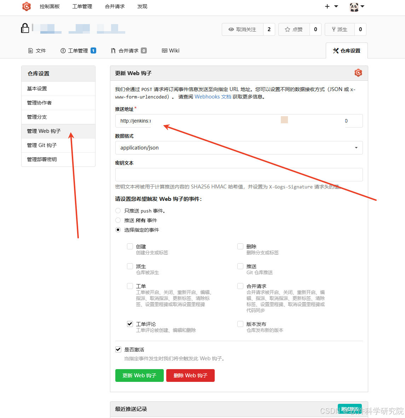This screenshot has width=405, height=418.
Task: Click the red 删除 Web 钩子 button
Action: 190,375
